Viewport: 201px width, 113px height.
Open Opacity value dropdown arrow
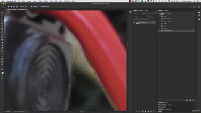coord(156,16)
